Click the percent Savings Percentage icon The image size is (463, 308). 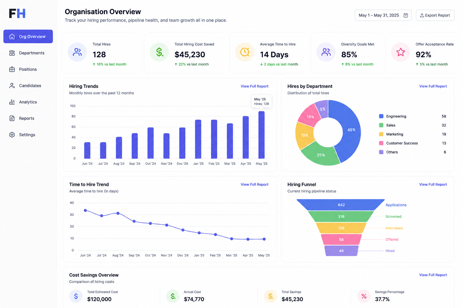(x=364, y=296)
